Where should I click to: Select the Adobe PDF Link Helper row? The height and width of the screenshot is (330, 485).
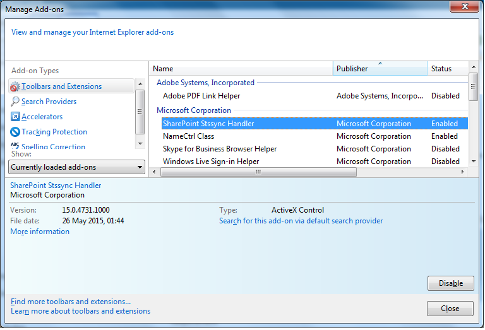314,96
